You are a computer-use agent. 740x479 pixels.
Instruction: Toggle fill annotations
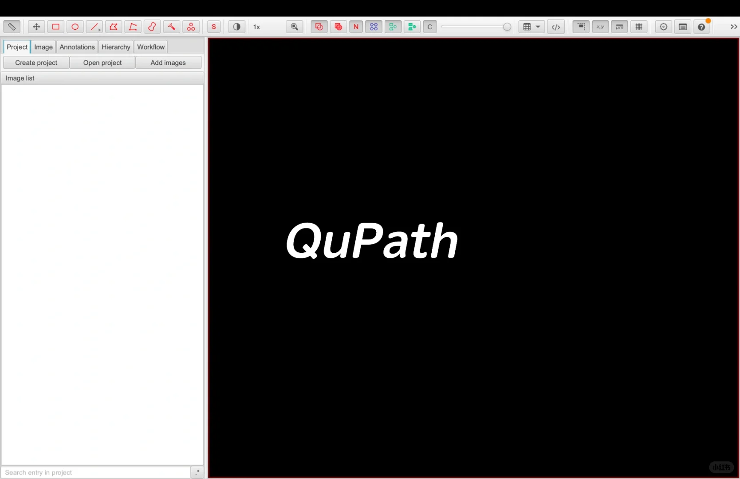tap(339, 27)
